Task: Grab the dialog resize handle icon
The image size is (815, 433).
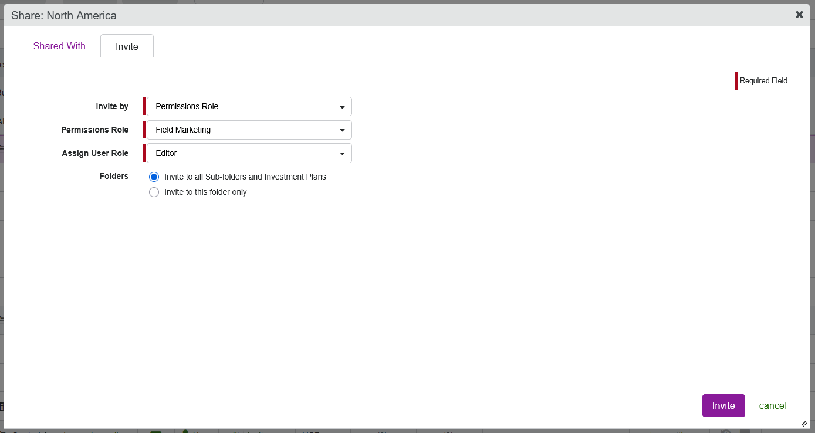Action: point(804,423)
